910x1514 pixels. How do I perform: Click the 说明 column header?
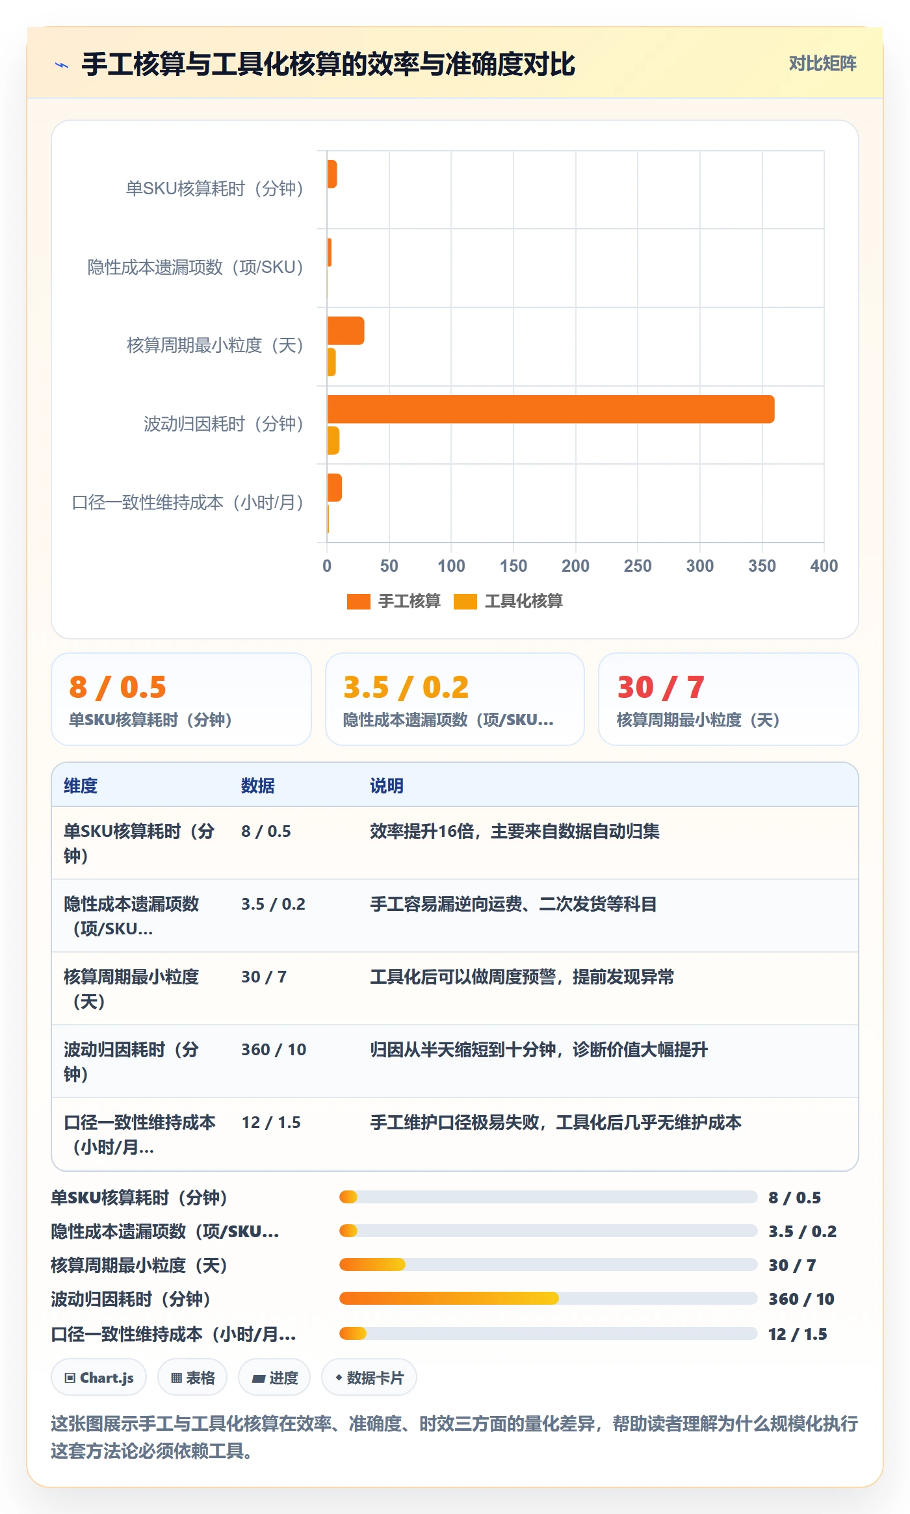pos(387,786)
